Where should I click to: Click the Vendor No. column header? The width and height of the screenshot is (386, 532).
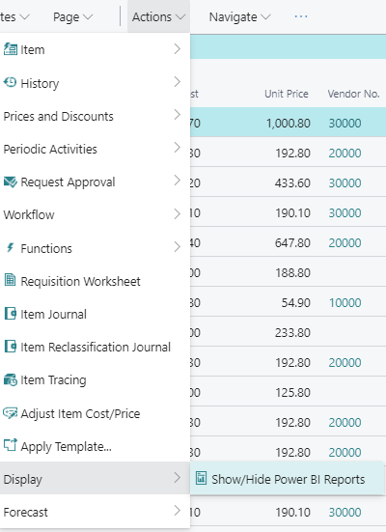353,94
